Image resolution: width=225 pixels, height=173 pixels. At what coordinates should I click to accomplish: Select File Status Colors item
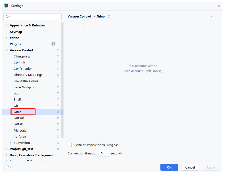26,81
